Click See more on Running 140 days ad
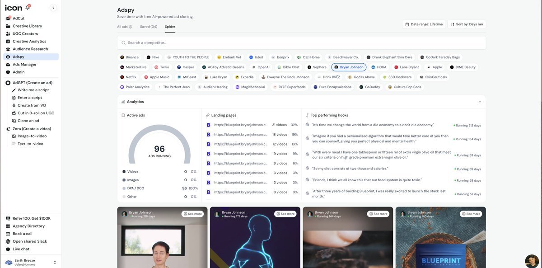Viewport: 542px width, 268px height. [x=471, y=214]
